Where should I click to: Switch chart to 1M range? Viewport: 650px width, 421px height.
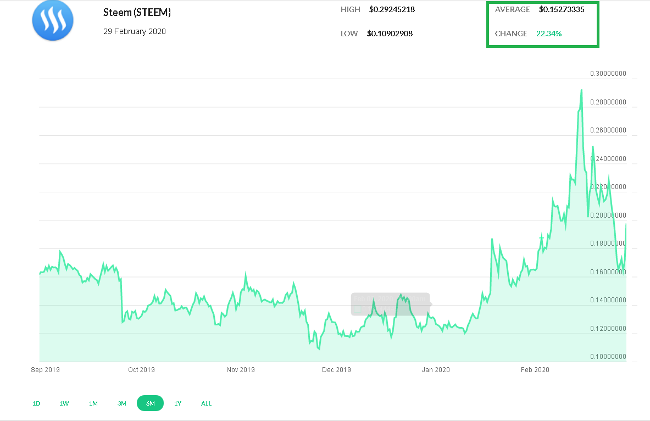coord(93,403)
